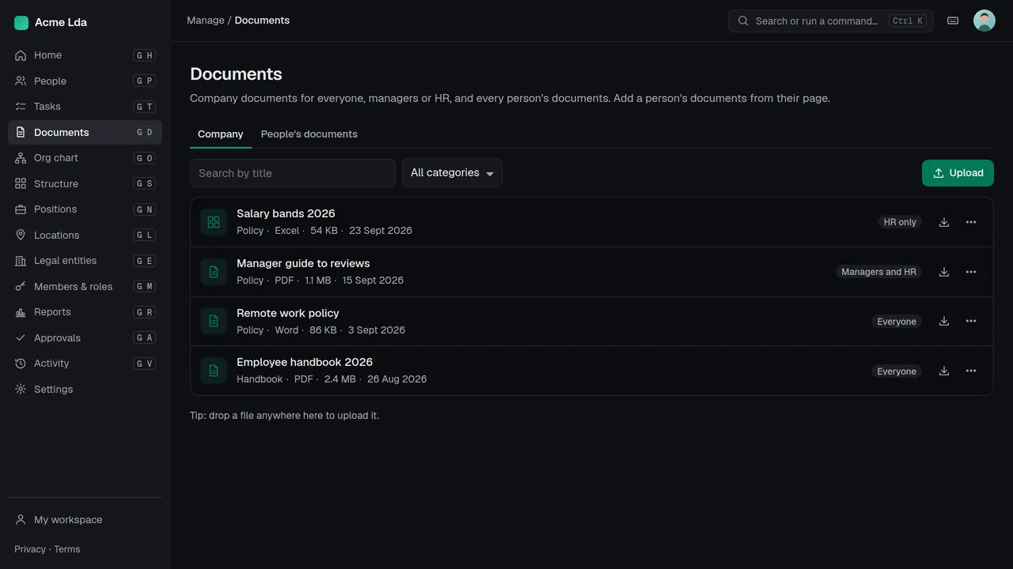This screenshot has height=569, width=1013.
Task: Click the Upload button
Action: (958, 173)
